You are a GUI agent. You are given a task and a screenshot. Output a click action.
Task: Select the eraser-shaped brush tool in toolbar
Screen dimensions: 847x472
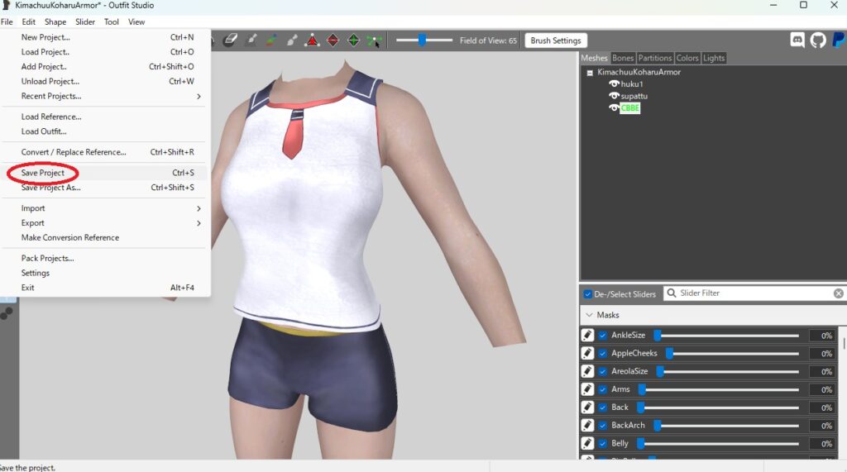point(231,40)
